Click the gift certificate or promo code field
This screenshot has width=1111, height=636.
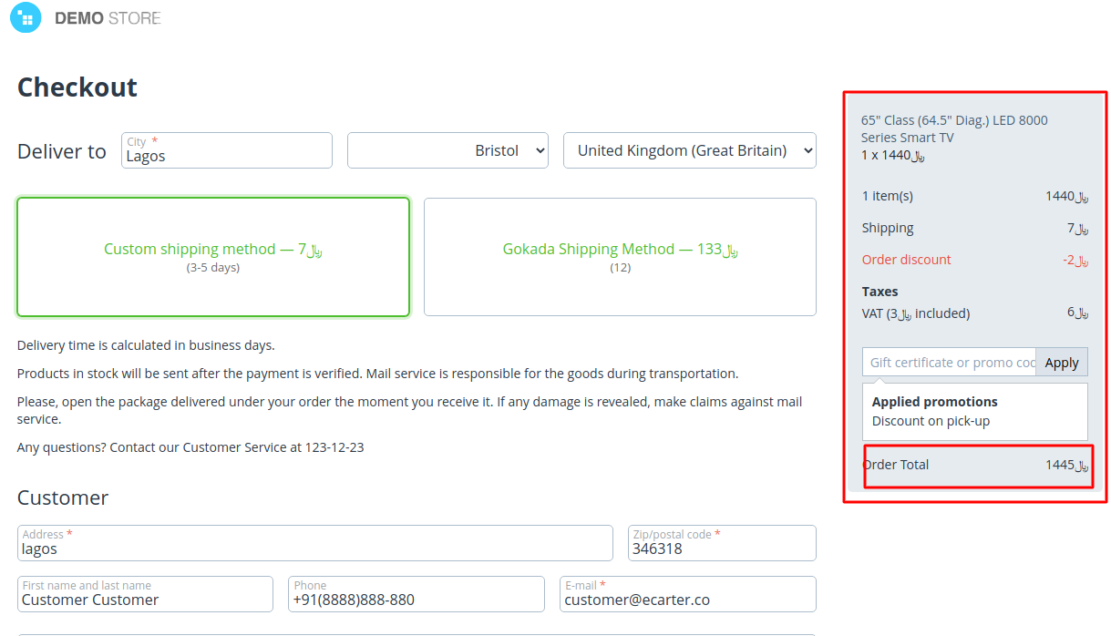pyautogui.click(x=949, y=363)
